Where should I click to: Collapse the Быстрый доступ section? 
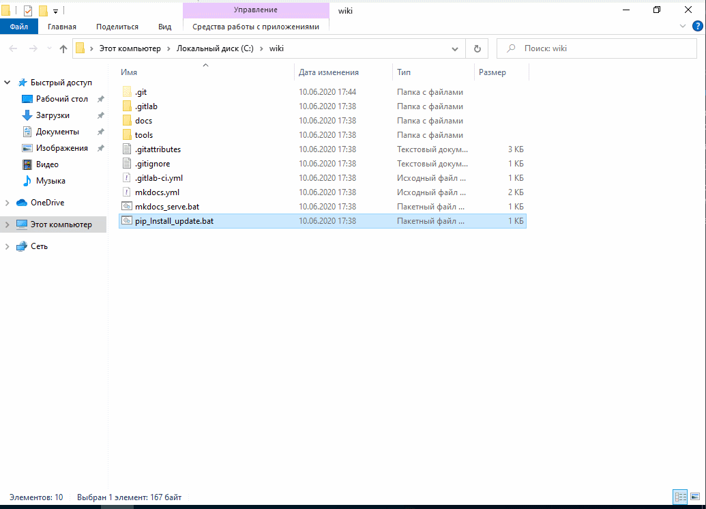coord(8,83)
